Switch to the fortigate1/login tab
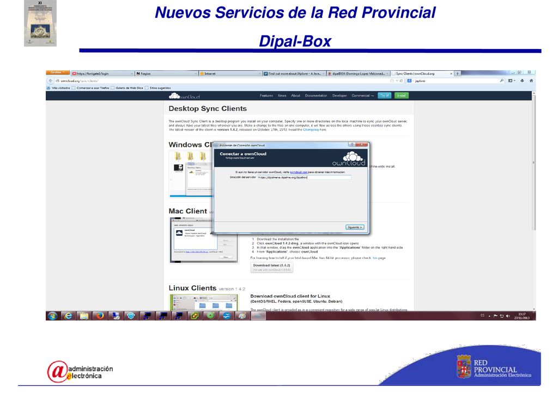This screenshot has width=558, height=418. pos(102,73)
